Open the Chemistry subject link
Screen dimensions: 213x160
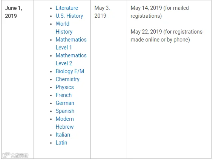click(x=67, y=79)
